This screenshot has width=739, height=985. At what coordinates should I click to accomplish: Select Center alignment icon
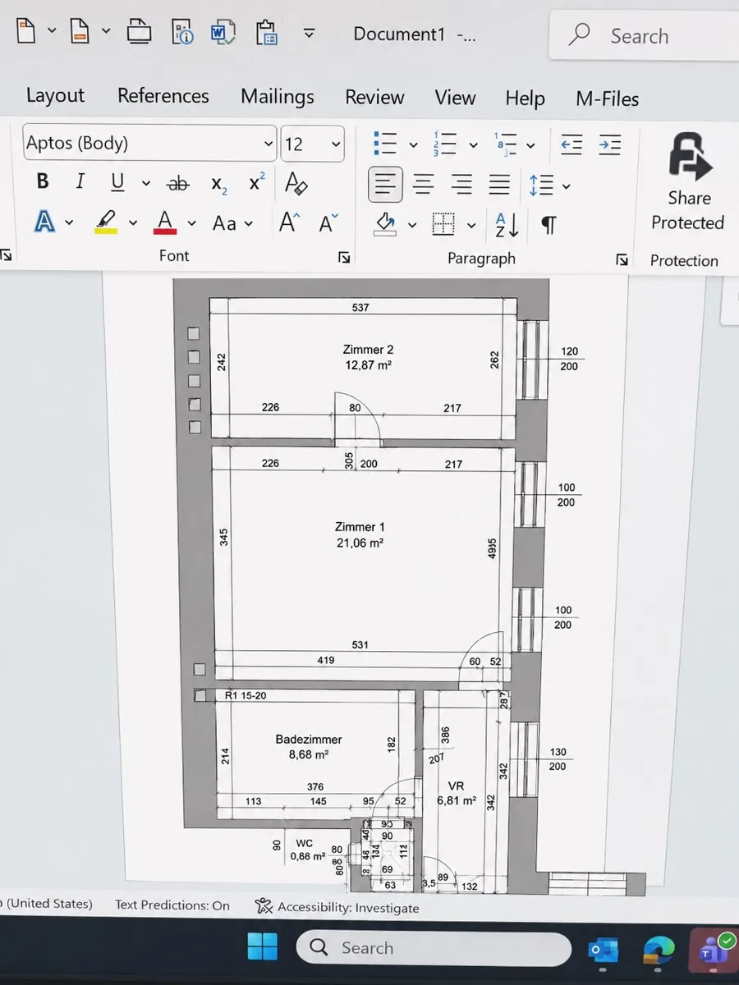[x=423, y=185]
